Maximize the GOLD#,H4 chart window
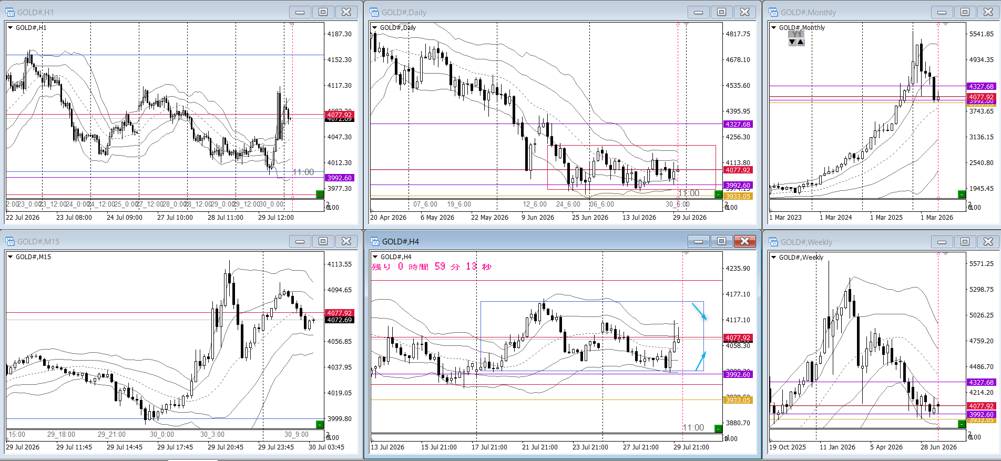This screenshot has height=461, width=1001. click(x=721, y=241)
